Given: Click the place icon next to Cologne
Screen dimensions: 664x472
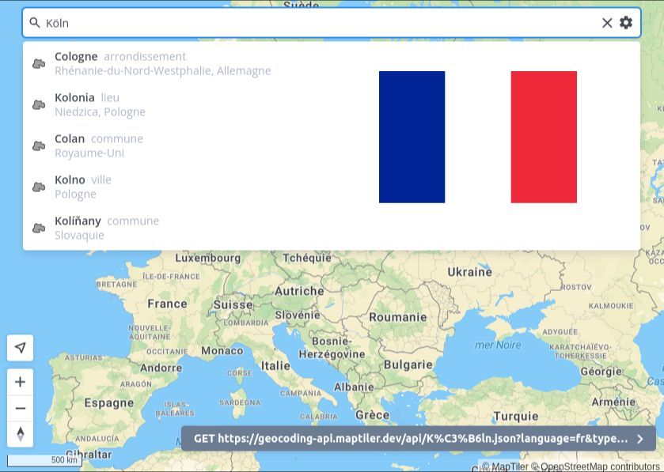Looking at the screenshot, I should (x=39, y=63).
